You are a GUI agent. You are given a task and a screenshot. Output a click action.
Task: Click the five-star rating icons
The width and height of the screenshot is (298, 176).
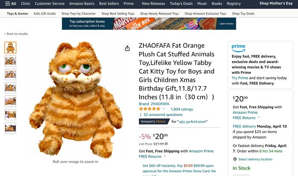click(149, 109)
